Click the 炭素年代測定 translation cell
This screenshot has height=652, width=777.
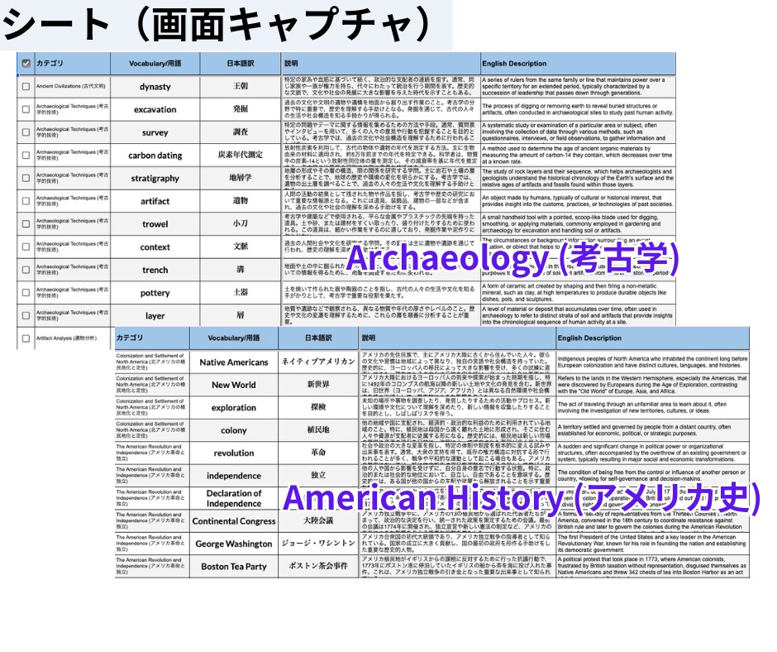(241, 155)
